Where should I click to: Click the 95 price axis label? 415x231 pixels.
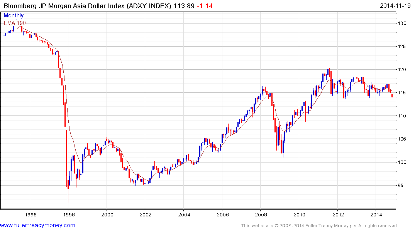(401, 186)
